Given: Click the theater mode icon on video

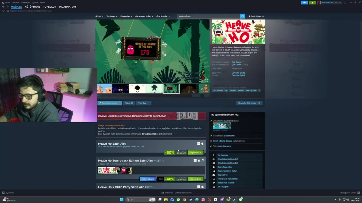Looking at the screenshot, I should (201, 81).
